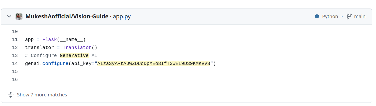
Task: Go to line number 13
Action: (15, 56)
